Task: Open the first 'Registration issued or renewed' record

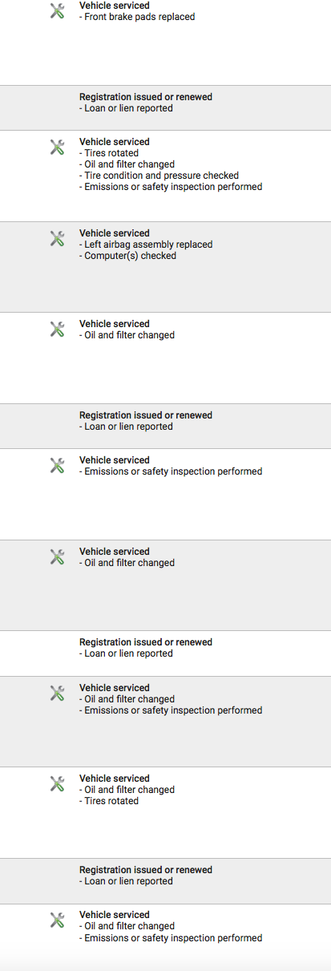Action: click(165, 107)
